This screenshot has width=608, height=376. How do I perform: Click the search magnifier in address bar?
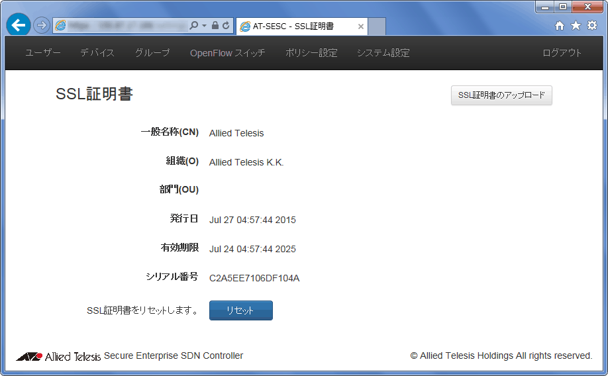pos(193,26)
